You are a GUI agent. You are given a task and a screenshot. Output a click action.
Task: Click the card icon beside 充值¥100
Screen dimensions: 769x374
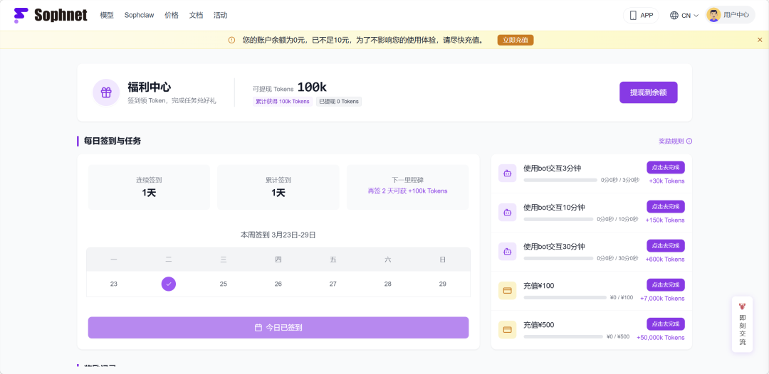(507, 290)
